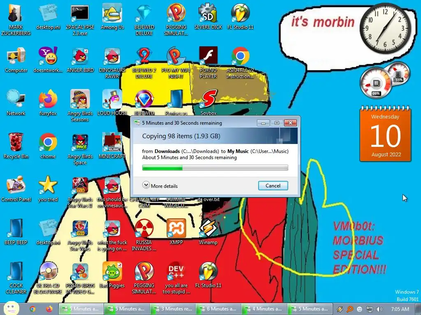Expand More details in copy dialog
The height and width of the screenshot is (315, 421).
click(160, 186)
